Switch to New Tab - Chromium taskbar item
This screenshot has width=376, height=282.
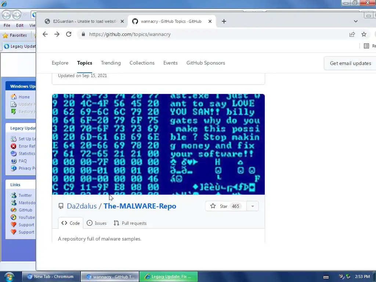[51, 276]
